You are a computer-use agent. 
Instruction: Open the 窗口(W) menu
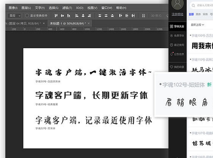point(107,8)
